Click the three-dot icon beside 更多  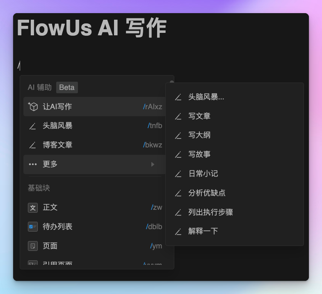coord(33,164)
